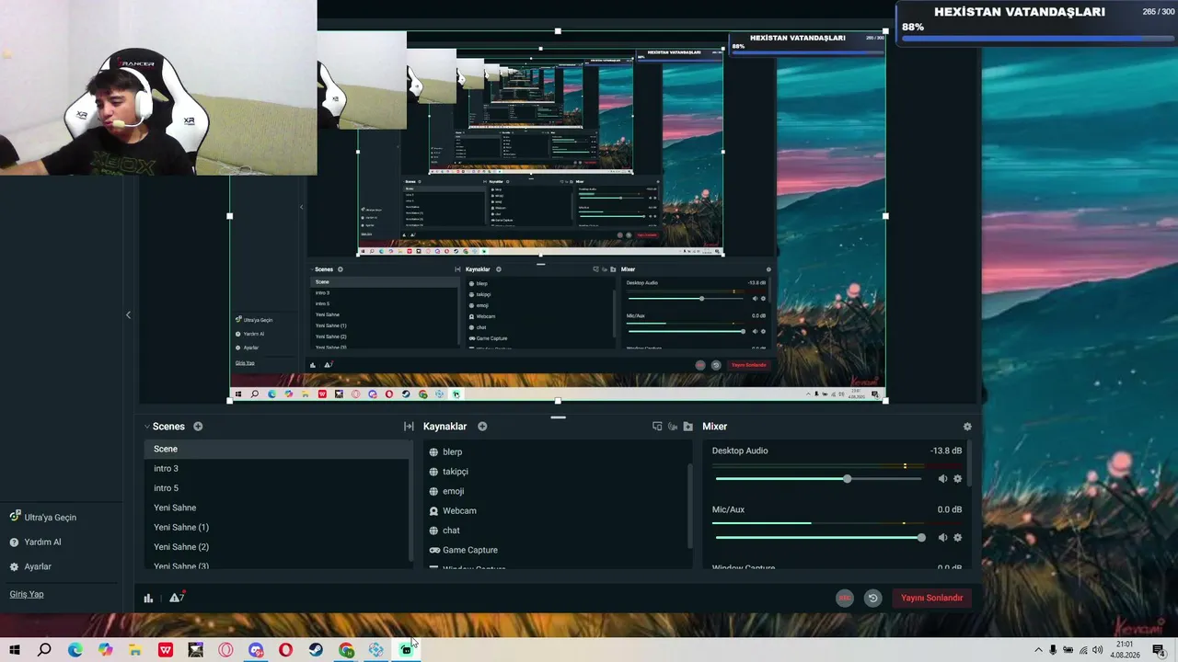The image size is (1178, 662).
Task: Collapse the Scenes panel chevron
Action: click(146, 427)
